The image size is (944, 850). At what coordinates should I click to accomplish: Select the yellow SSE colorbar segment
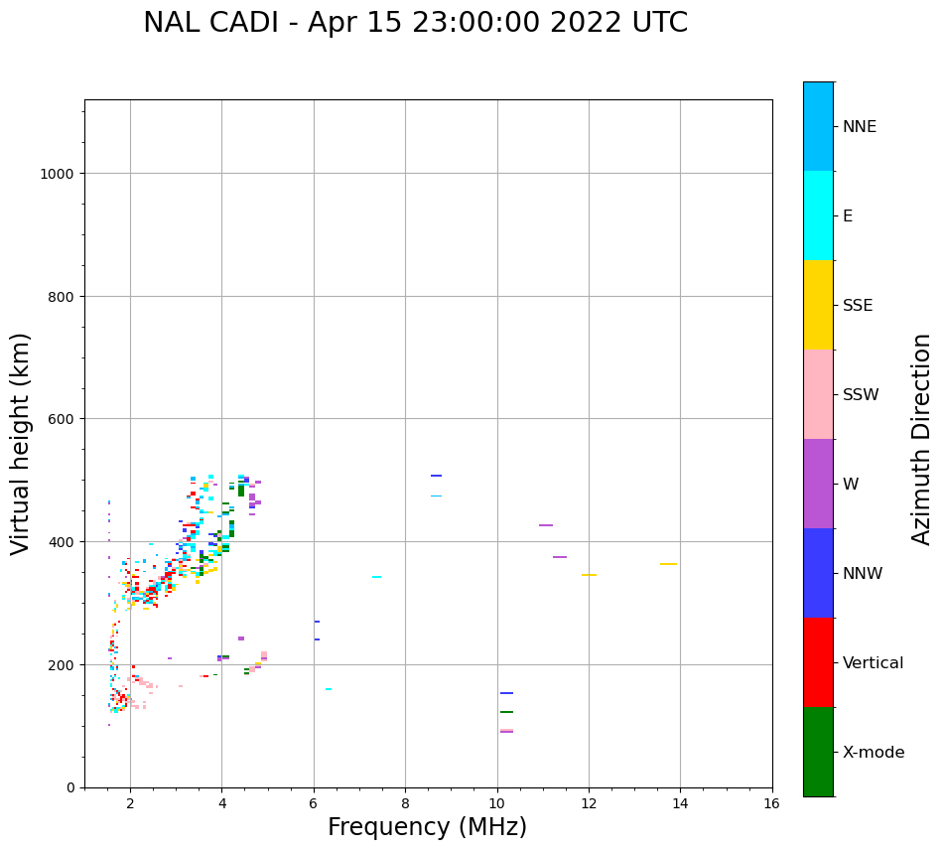click(818, 305)
